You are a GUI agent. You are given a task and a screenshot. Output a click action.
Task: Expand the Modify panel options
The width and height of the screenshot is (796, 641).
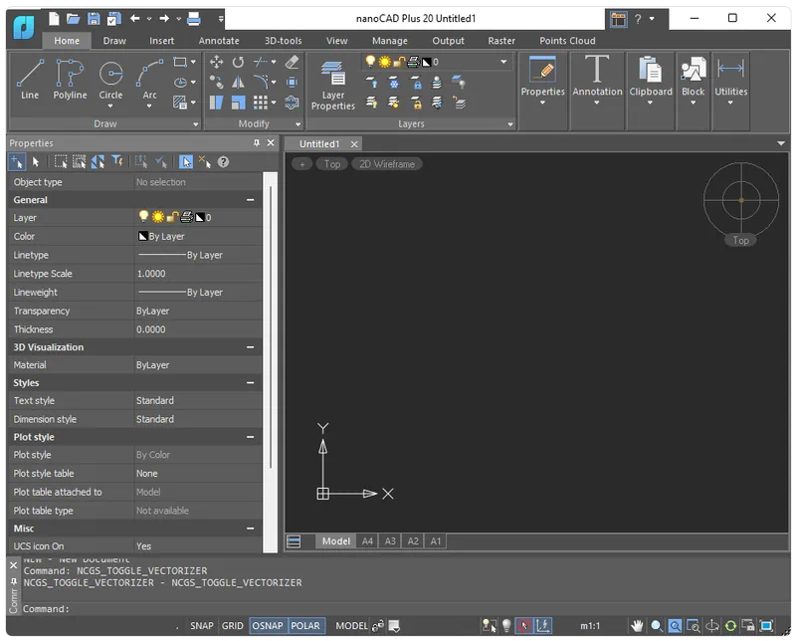click(x=298, y=124)
